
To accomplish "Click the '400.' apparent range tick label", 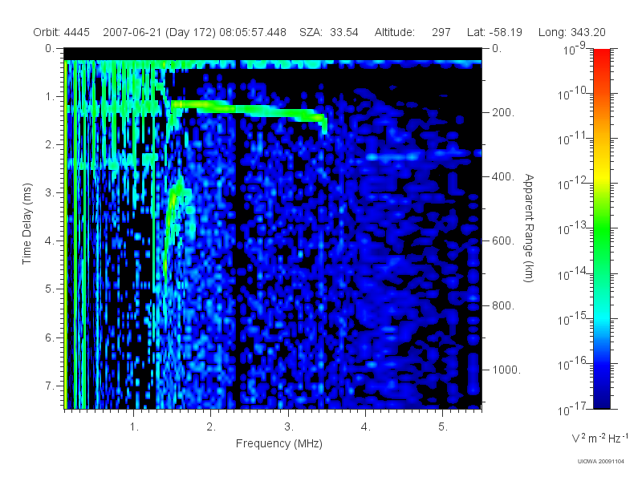I will 502,176.
